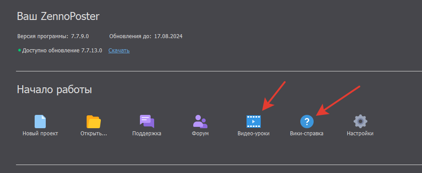Select the Новый проект label
422x173 pixels.
point(40,134)
